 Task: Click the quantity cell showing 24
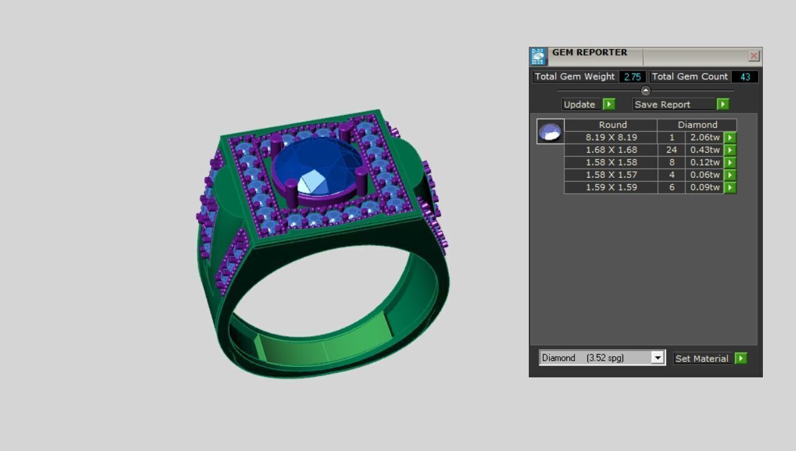click(672, 150)
